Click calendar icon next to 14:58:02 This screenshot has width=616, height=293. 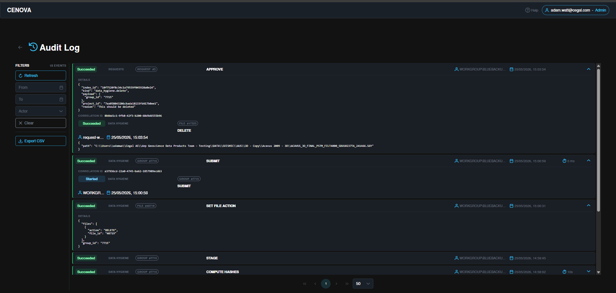(x=511, y=272)
